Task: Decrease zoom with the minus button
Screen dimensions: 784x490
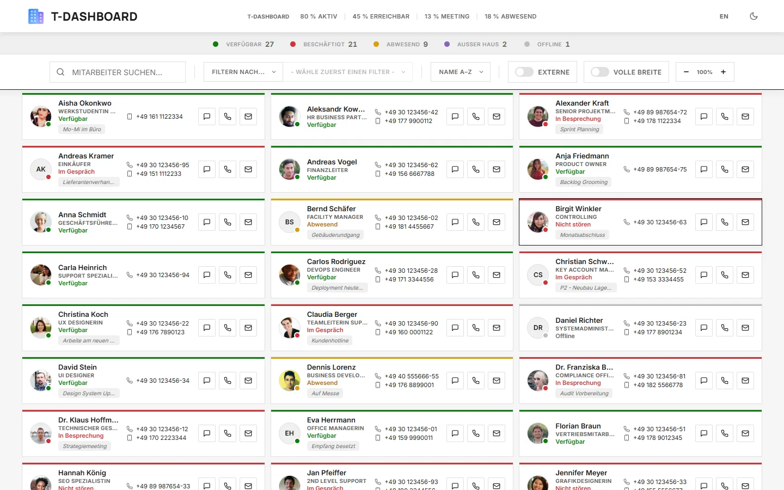Action: [x=686, y=72]
